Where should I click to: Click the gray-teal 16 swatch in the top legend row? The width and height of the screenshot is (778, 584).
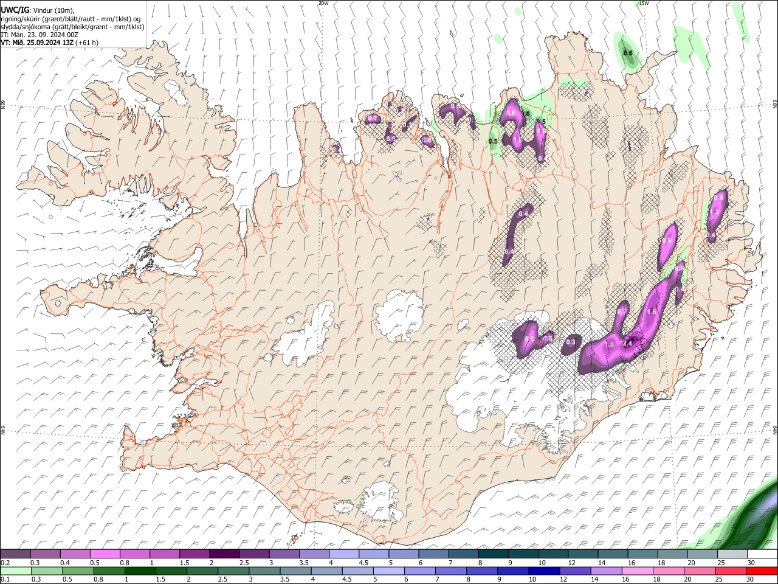tap(642, 554)
